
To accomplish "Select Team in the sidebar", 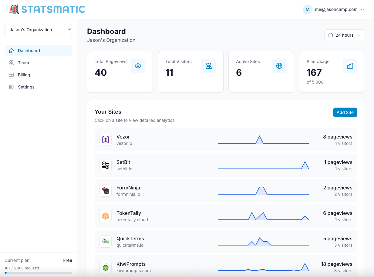I will tap(24, 63).
